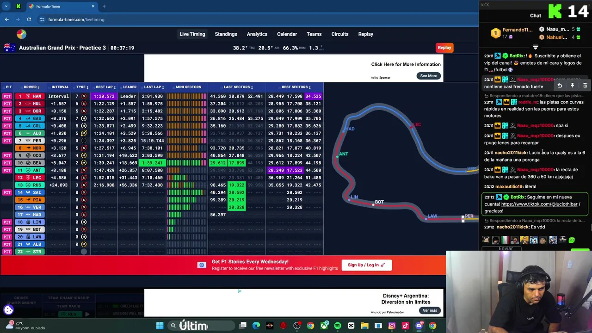
Task: Delete the highlighted chat message
Action: 585,86
